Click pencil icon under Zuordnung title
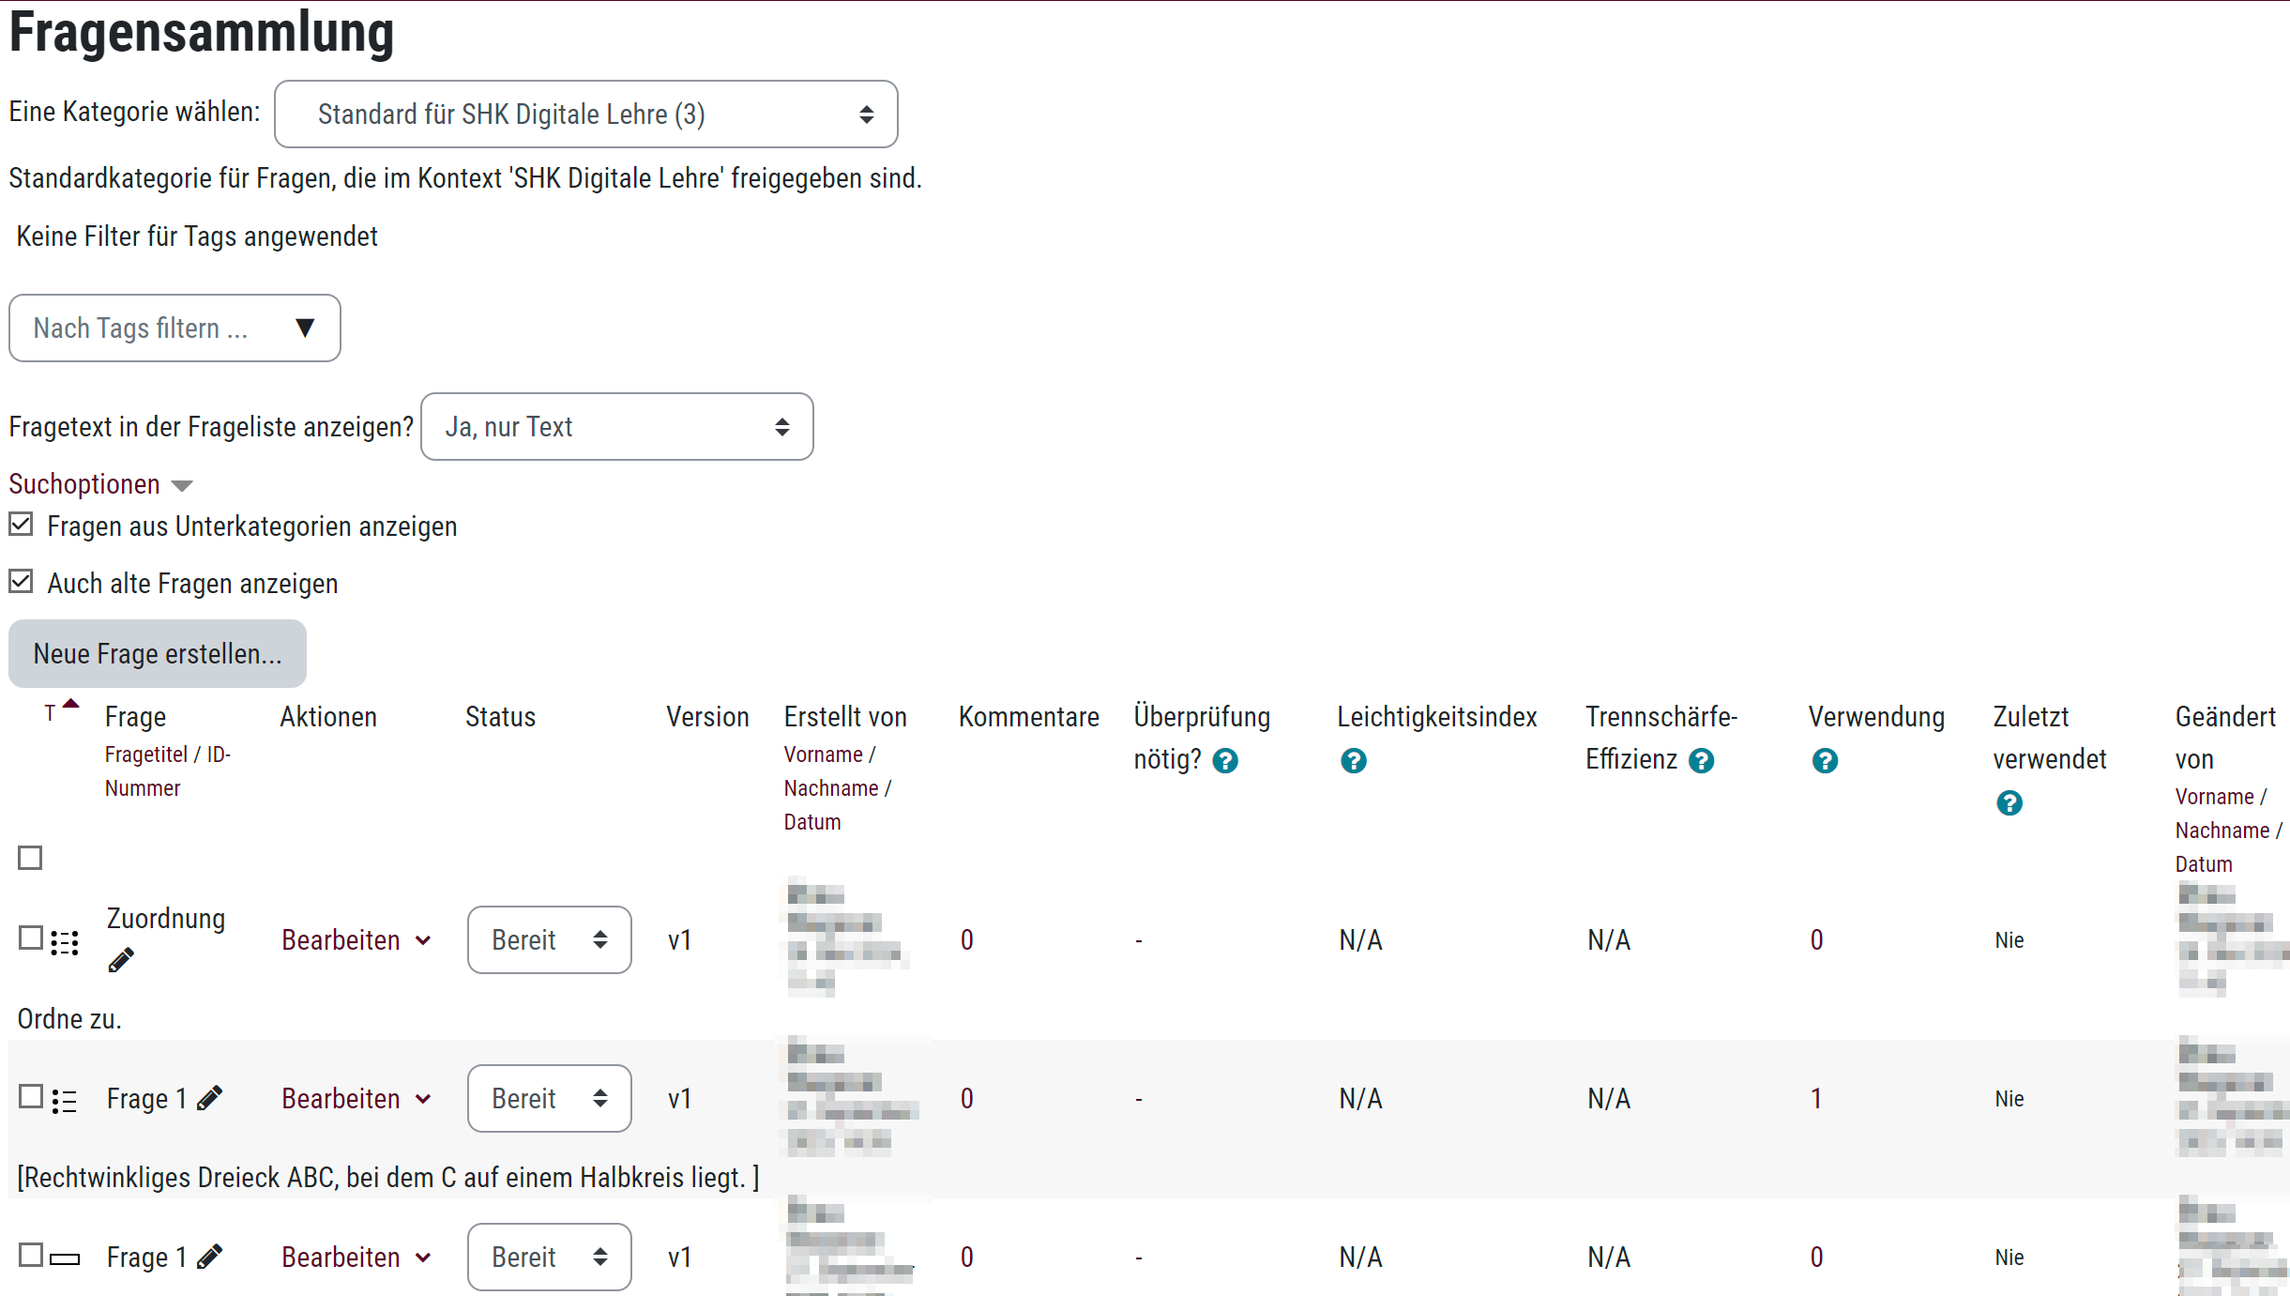The height and width of the screenshot is (1296, 2290). [121, 960]
